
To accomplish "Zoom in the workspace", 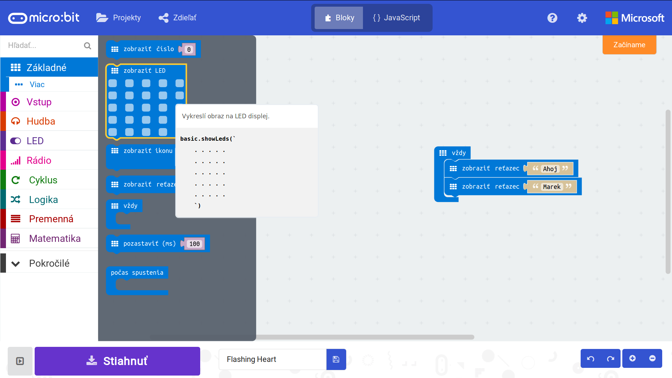I will [632, 358].
